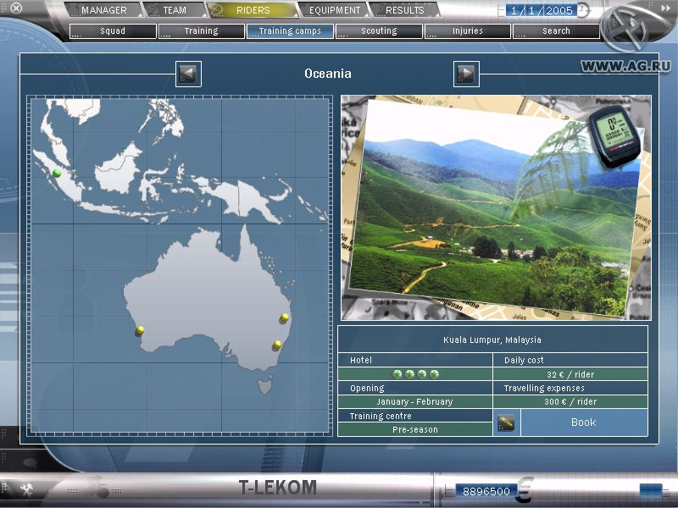Click the cycle computer on the photo corner

(614, 135)
